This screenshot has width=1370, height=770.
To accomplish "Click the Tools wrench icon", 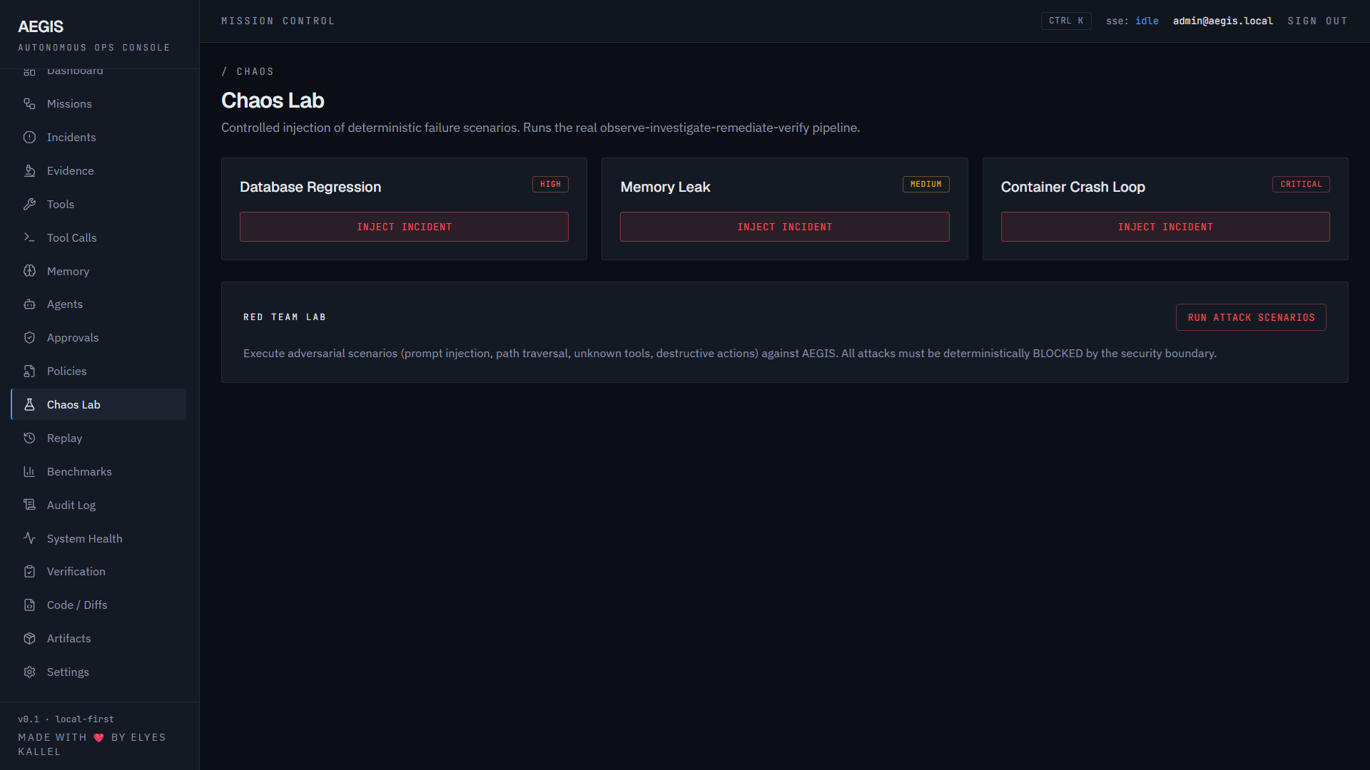I will click(x=29, y=205).
